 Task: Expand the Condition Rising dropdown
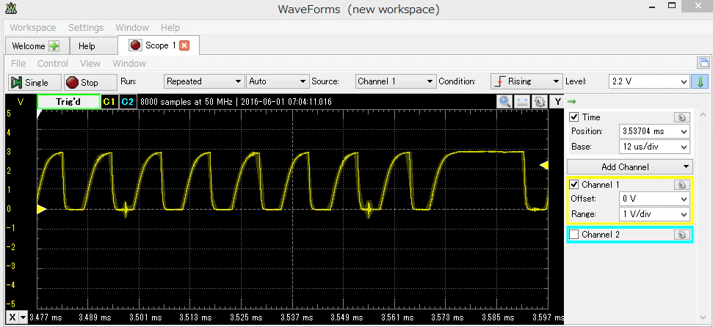pos(526,81)
